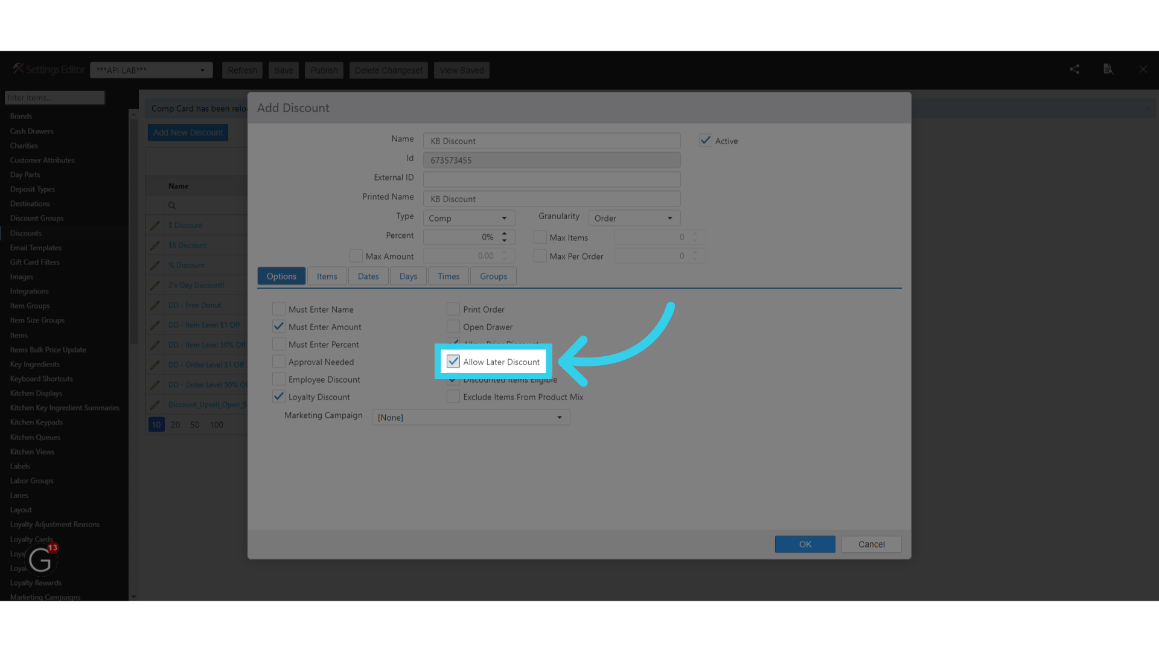This screenshot has height=652, width=1159.
Task: Switch to the Times tab
Action: 449,276
